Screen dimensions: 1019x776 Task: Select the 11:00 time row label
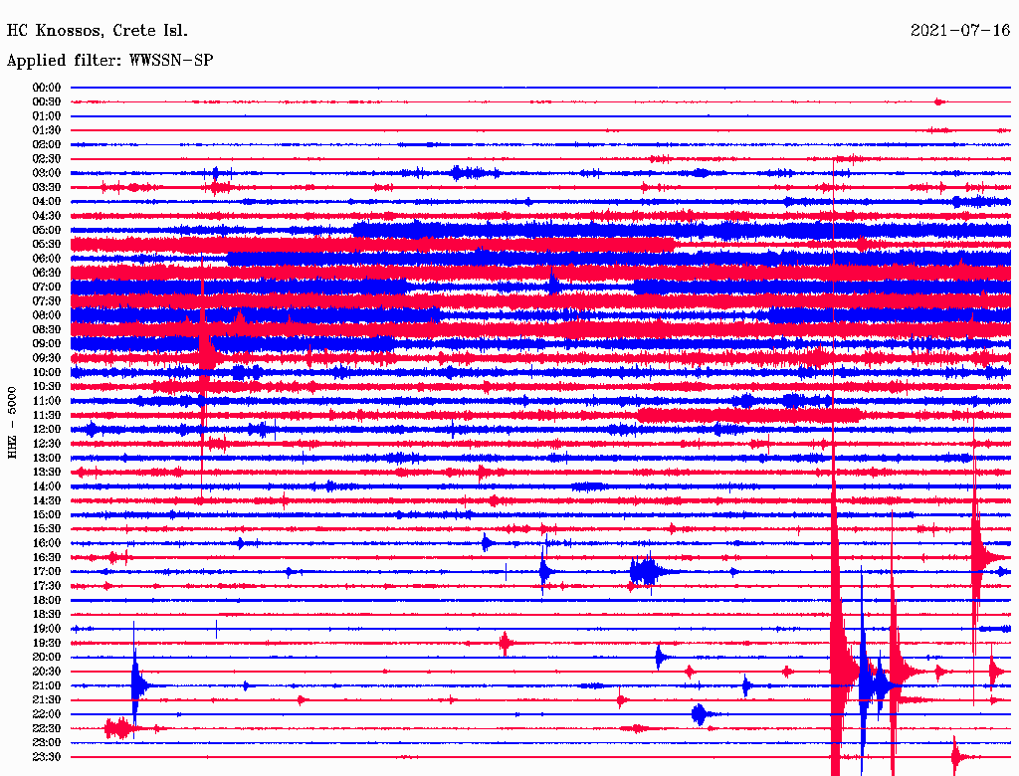pyautogui.click(x=46, y=401)
